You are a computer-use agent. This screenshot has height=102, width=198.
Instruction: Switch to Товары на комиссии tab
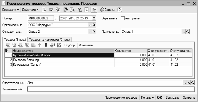(49, 40)
